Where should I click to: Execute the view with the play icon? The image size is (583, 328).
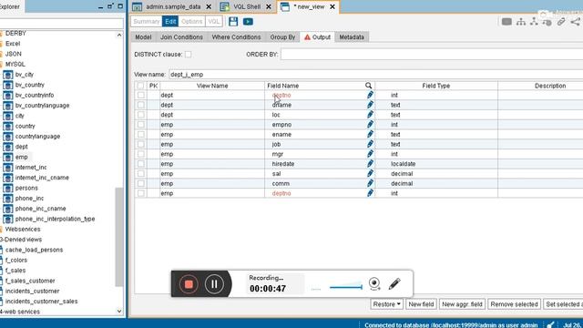point(248,22)
